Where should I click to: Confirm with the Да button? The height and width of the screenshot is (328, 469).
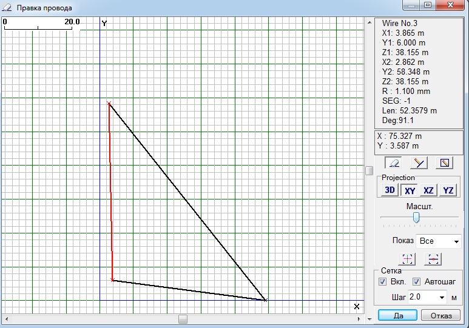click(x=398, y=315)
